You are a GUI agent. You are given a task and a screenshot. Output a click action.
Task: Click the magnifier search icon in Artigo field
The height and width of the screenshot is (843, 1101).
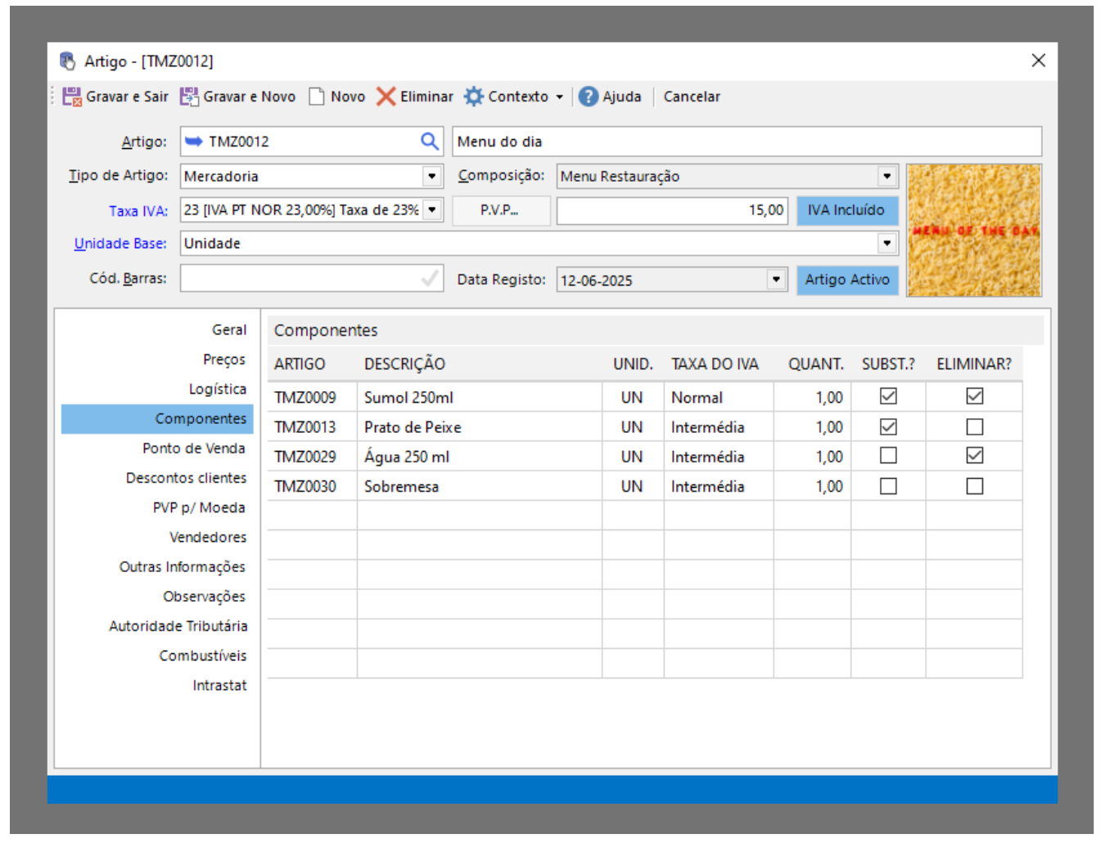(x=430, y=142)
